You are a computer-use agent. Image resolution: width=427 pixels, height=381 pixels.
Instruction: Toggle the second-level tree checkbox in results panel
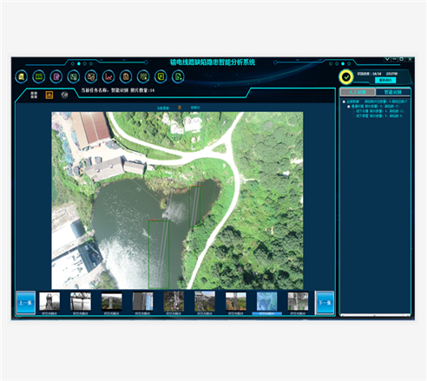click(x=349, y=107)
